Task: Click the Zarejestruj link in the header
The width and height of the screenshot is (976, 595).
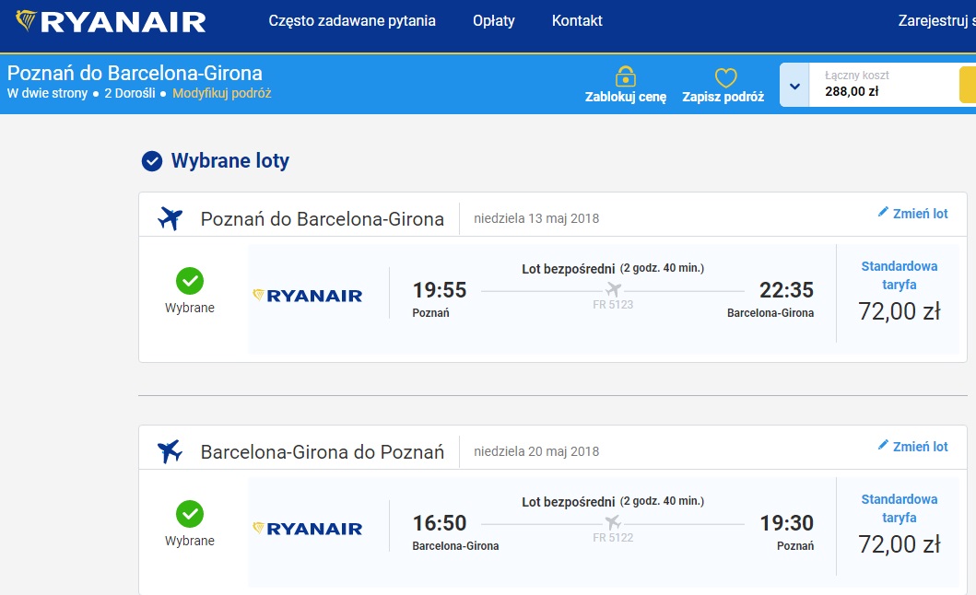Action: pos(936,20)
